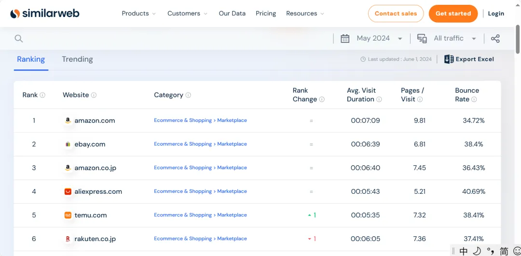Click the Get started button

(453, 13)
